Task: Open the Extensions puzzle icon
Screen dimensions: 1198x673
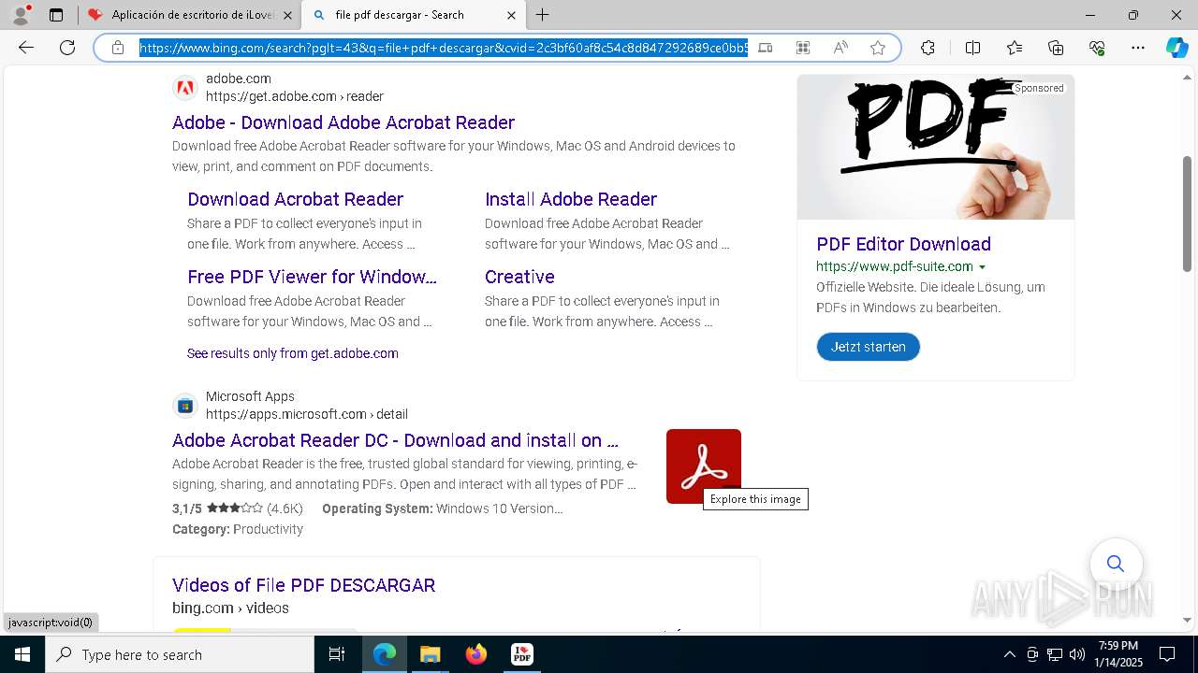Action: coord(928,48)
